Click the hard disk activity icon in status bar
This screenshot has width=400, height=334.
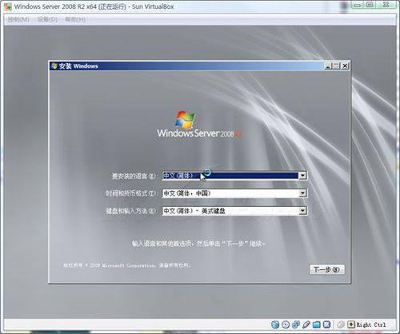[275, 324]
